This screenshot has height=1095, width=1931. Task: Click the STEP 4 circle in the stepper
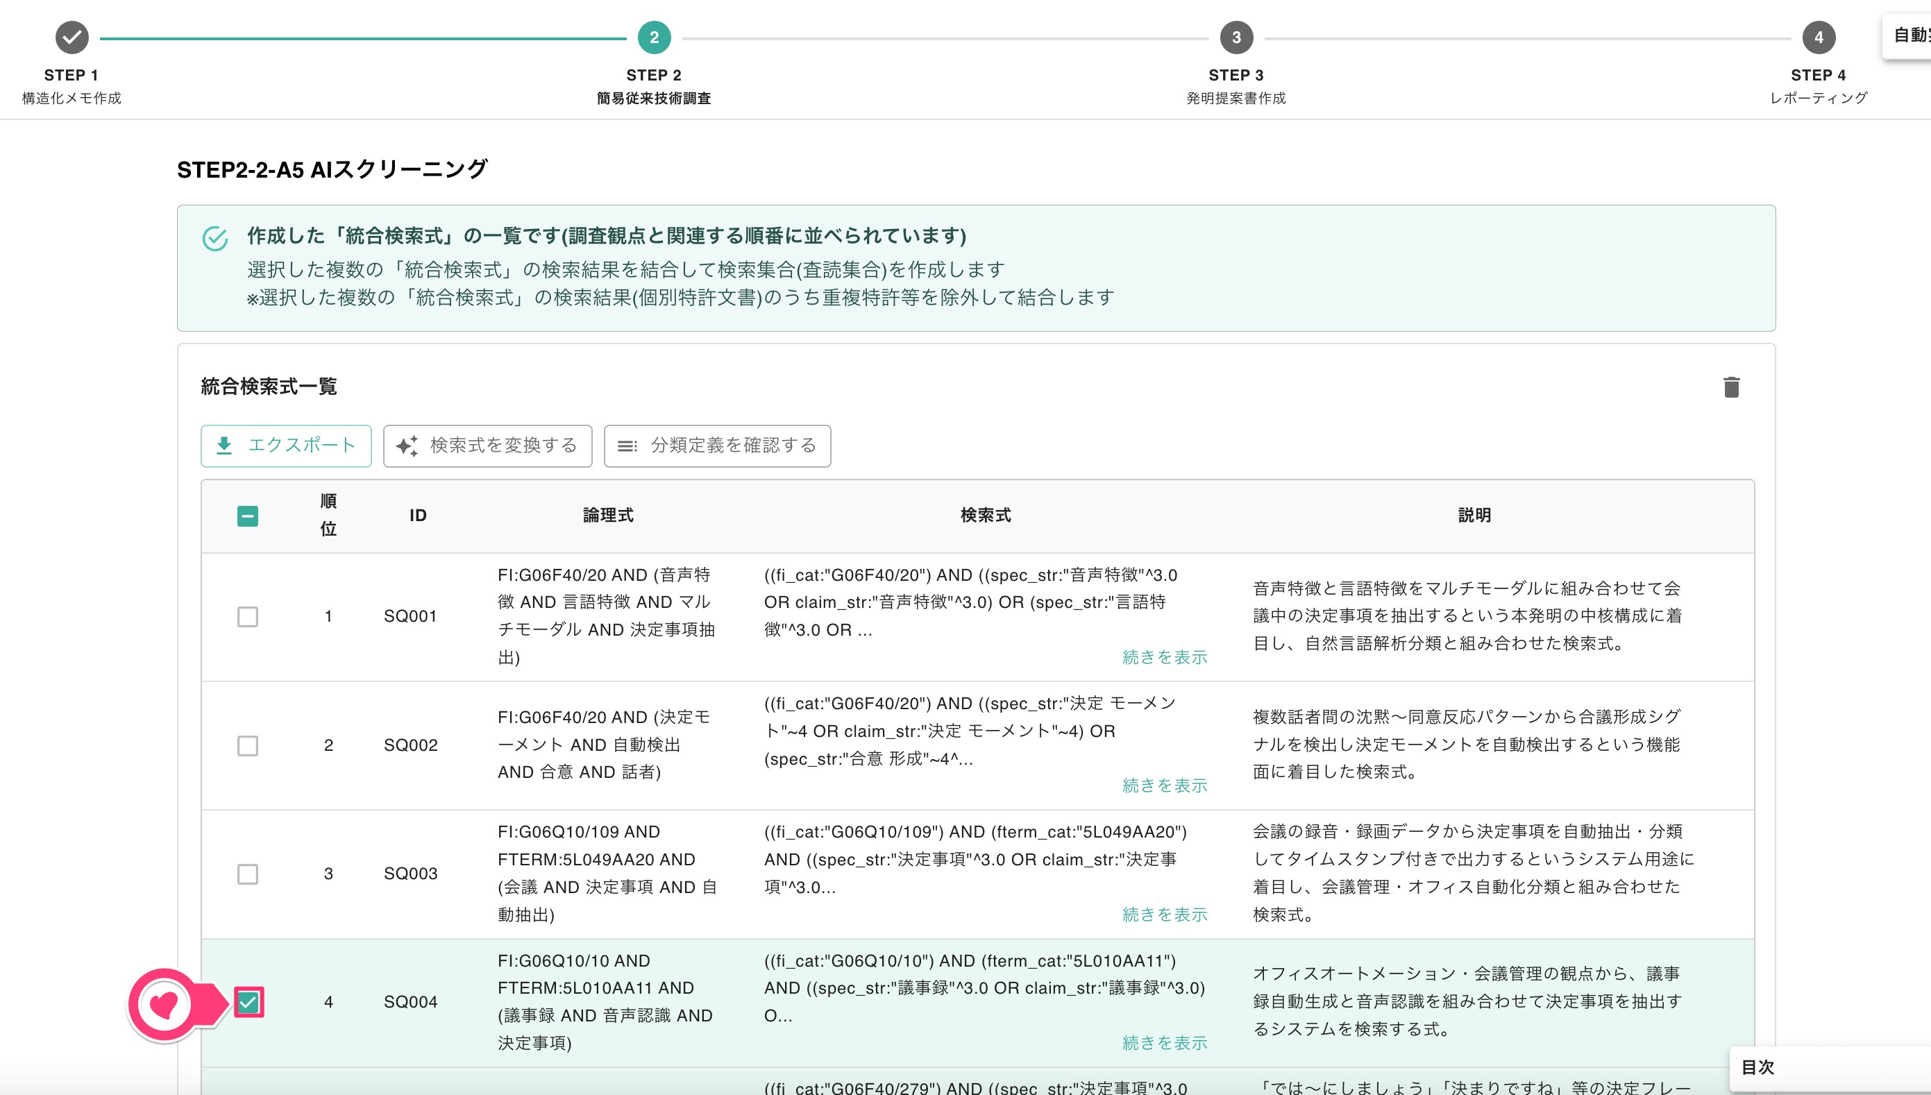(x=1818, y=37)
